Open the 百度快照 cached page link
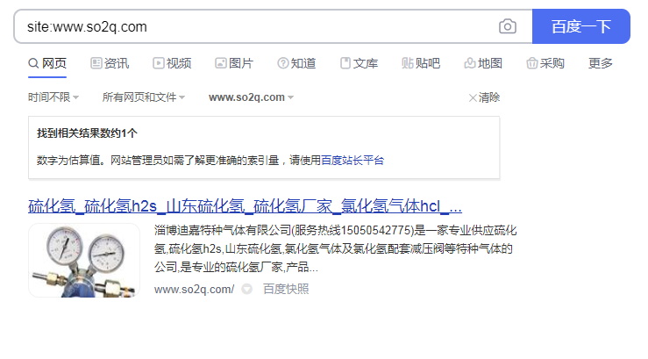648x359 pixels. [x=286, y=289]
